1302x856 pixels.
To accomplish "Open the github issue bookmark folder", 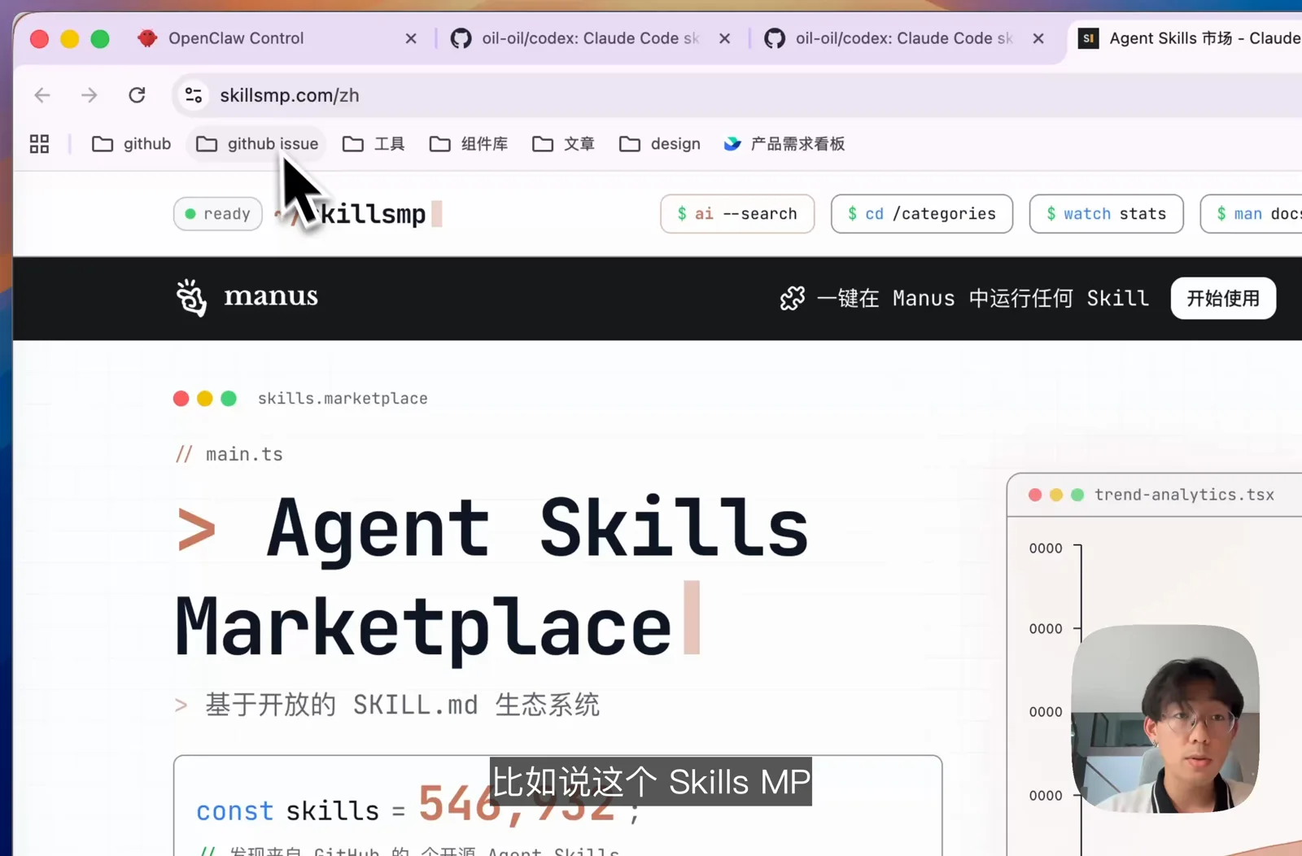I will click(x=257, y=144).
